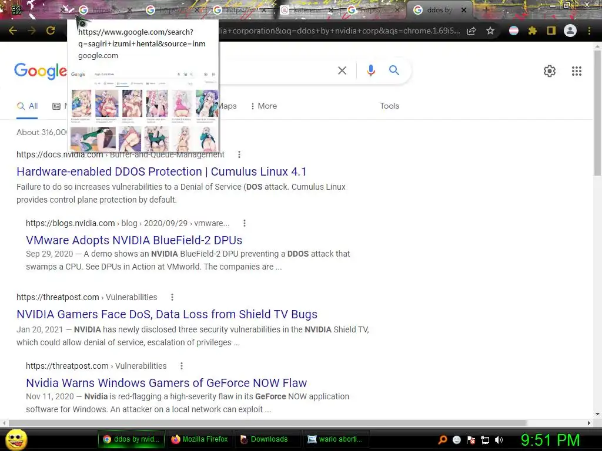Click the 9:51 PM clock
This screenshot has width=602, height=451.
point(550,440)
